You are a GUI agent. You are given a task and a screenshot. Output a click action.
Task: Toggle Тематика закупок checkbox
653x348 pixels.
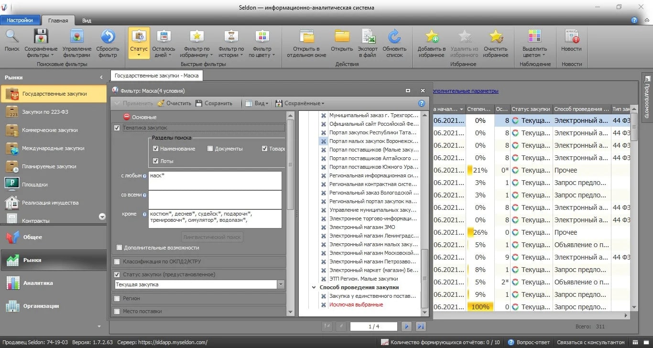pyautogui.click(x=117, y=128)
